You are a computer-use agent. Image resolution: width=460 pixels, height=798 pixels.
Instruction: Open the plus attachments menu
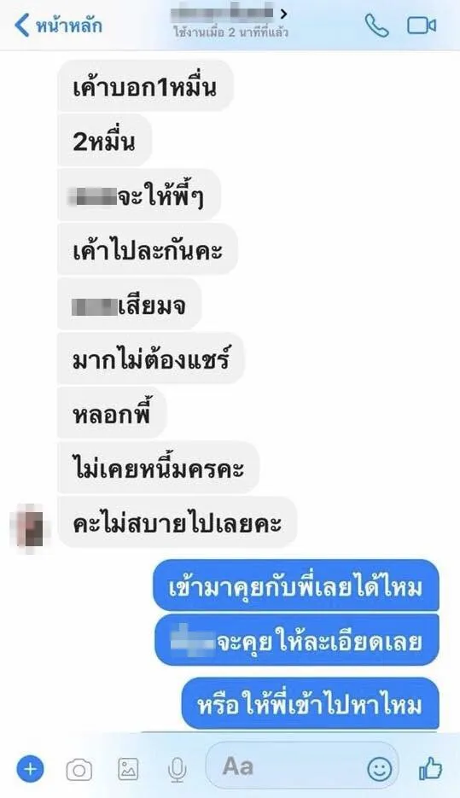point(31,768)
